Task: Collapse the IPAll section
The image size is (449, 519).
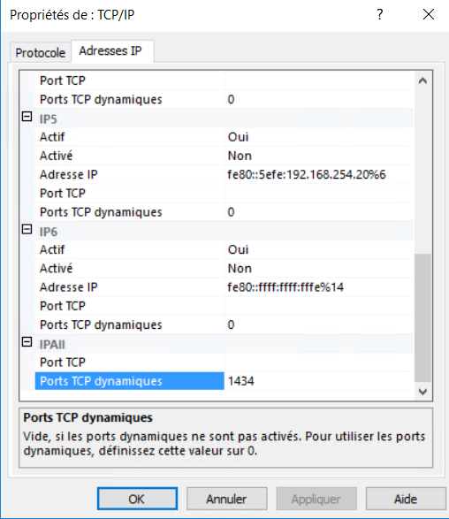Action: [x=27, y=342]
